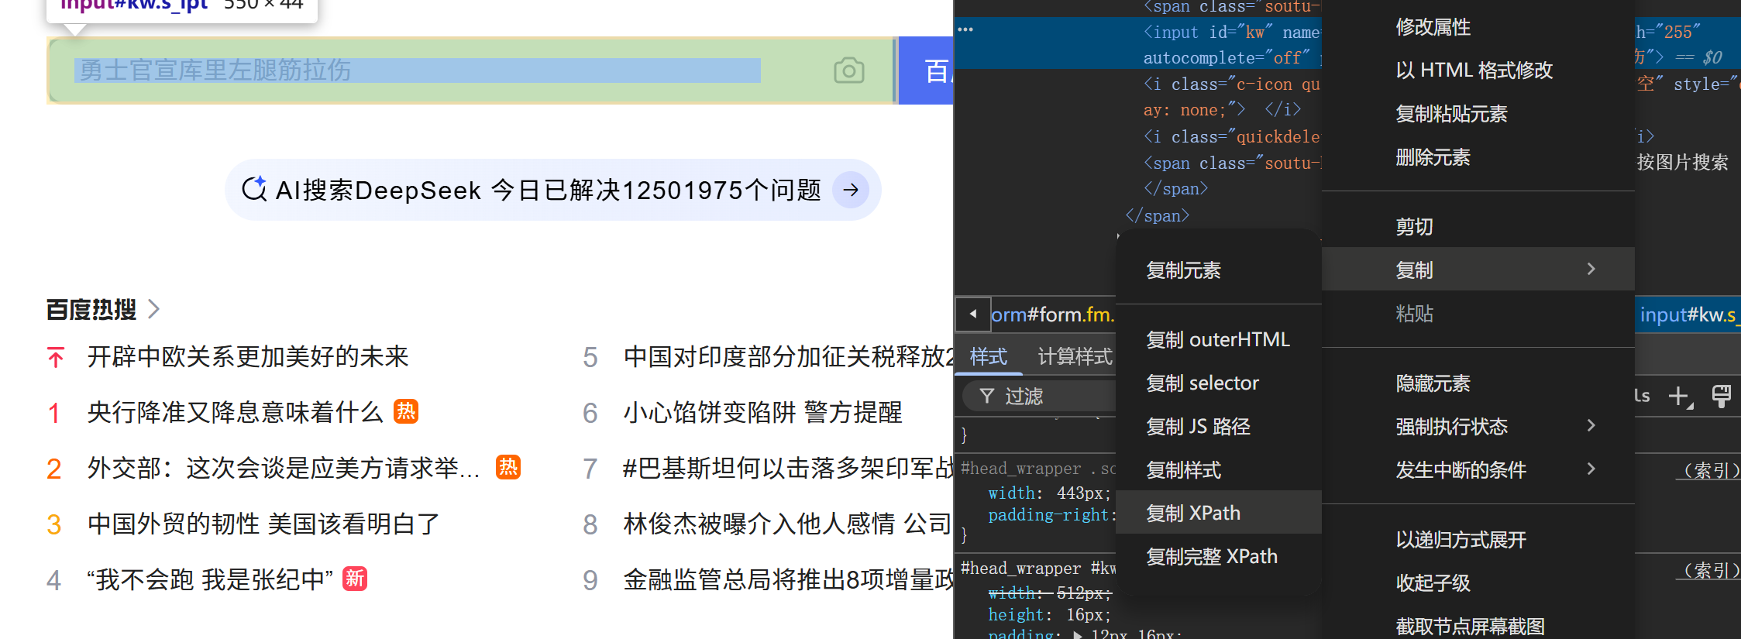
Task: Click the 热 badge beside 央行降准又降息
Action: [x=406, y=411]
